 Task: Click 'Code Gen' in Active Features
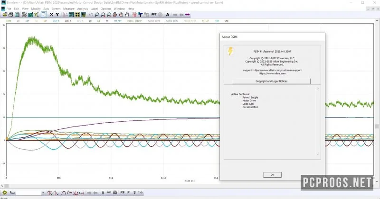click(x=248, y=104)
